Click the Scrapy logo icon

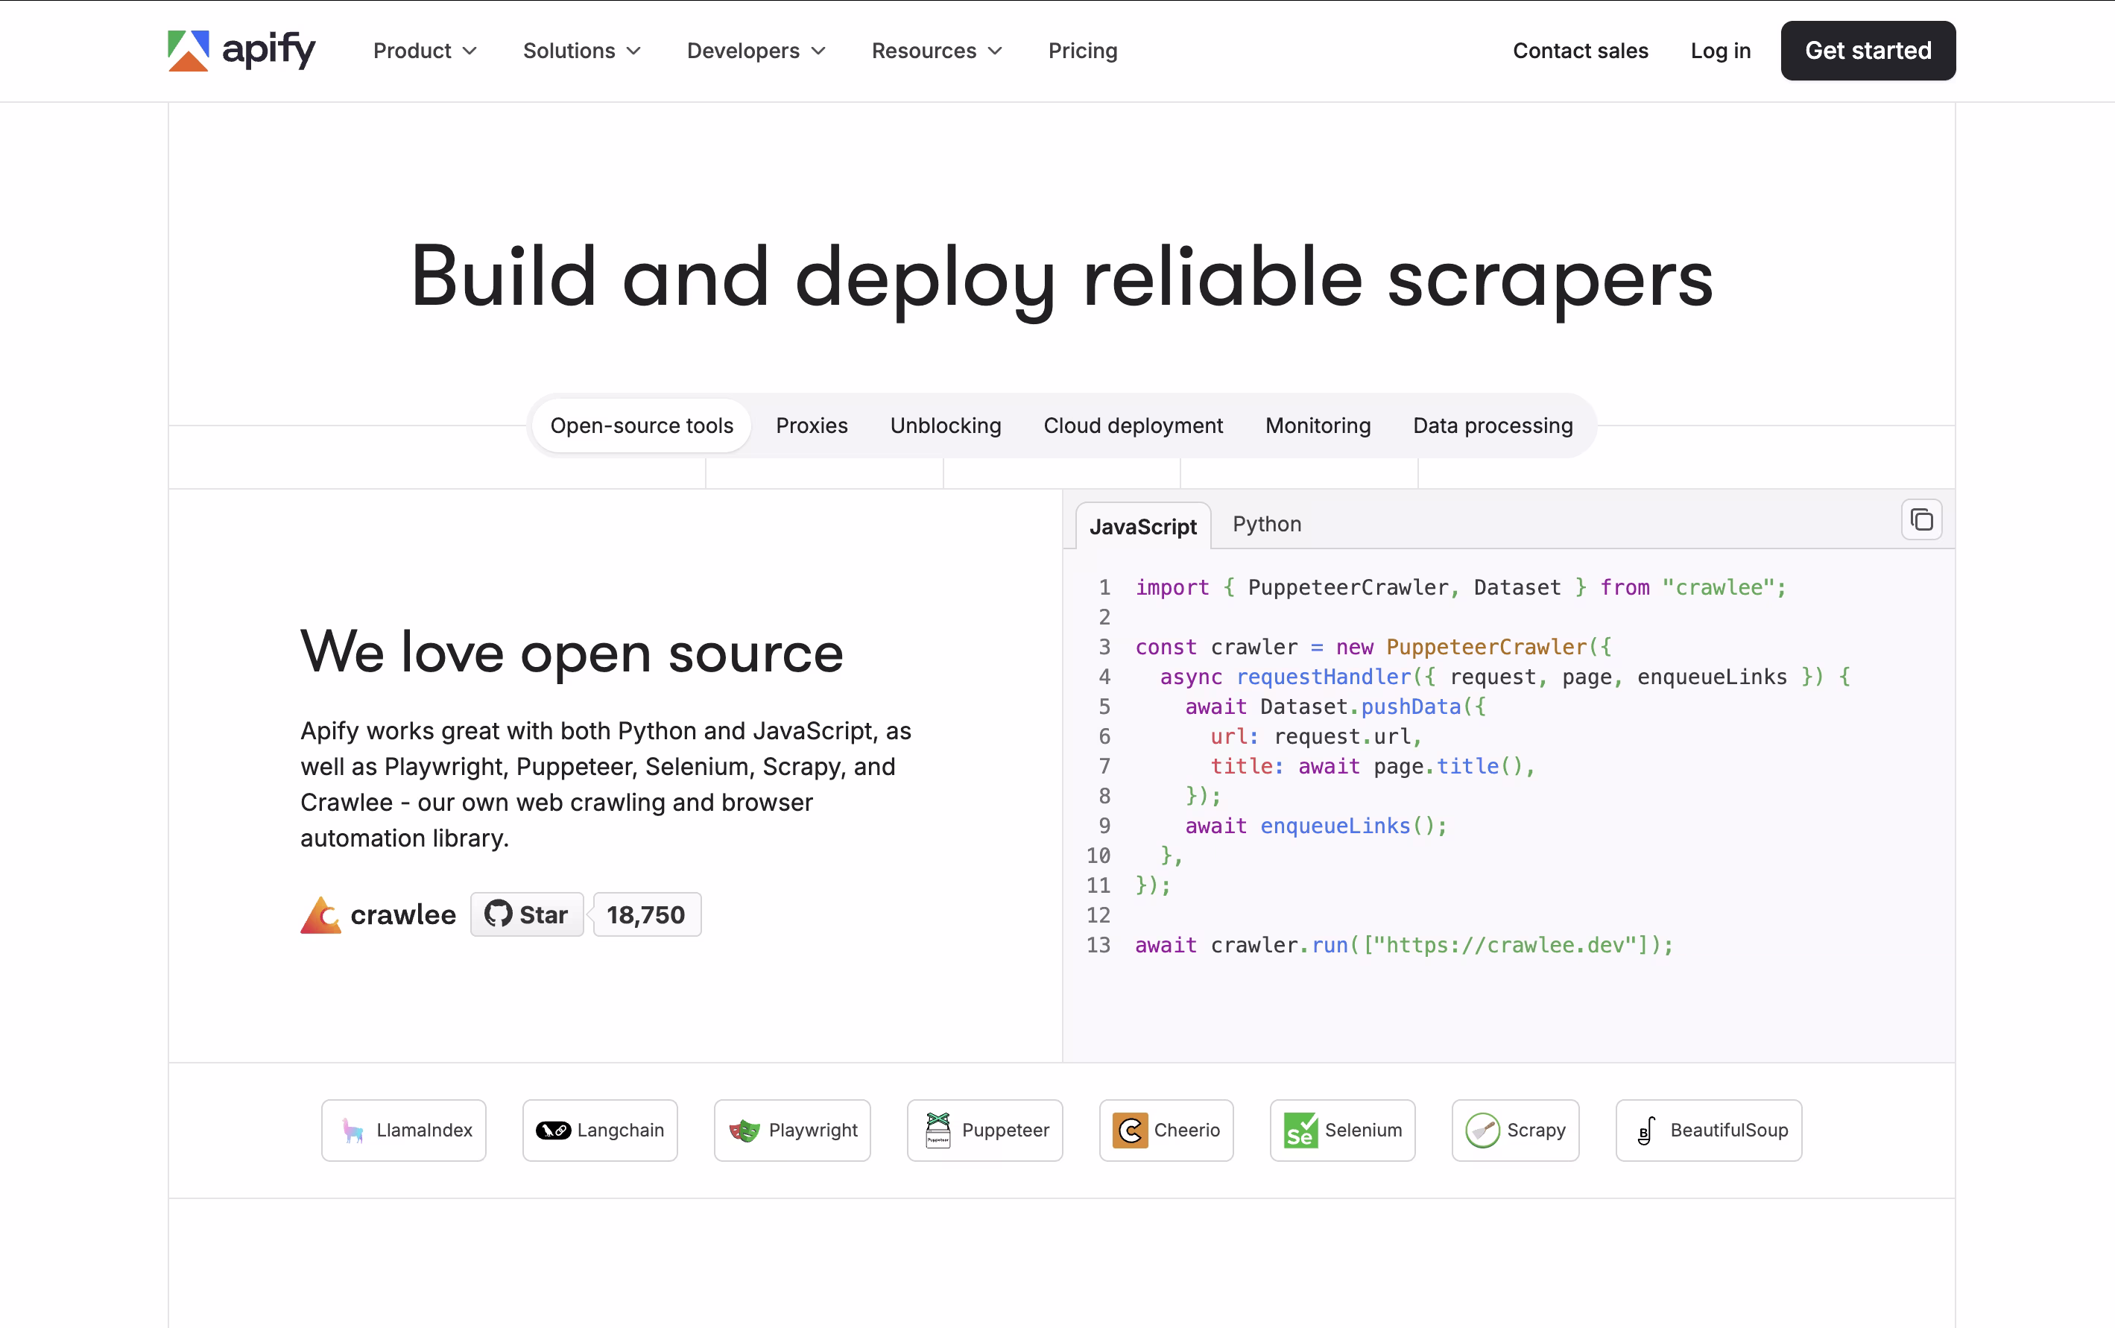point(1482,1131)
